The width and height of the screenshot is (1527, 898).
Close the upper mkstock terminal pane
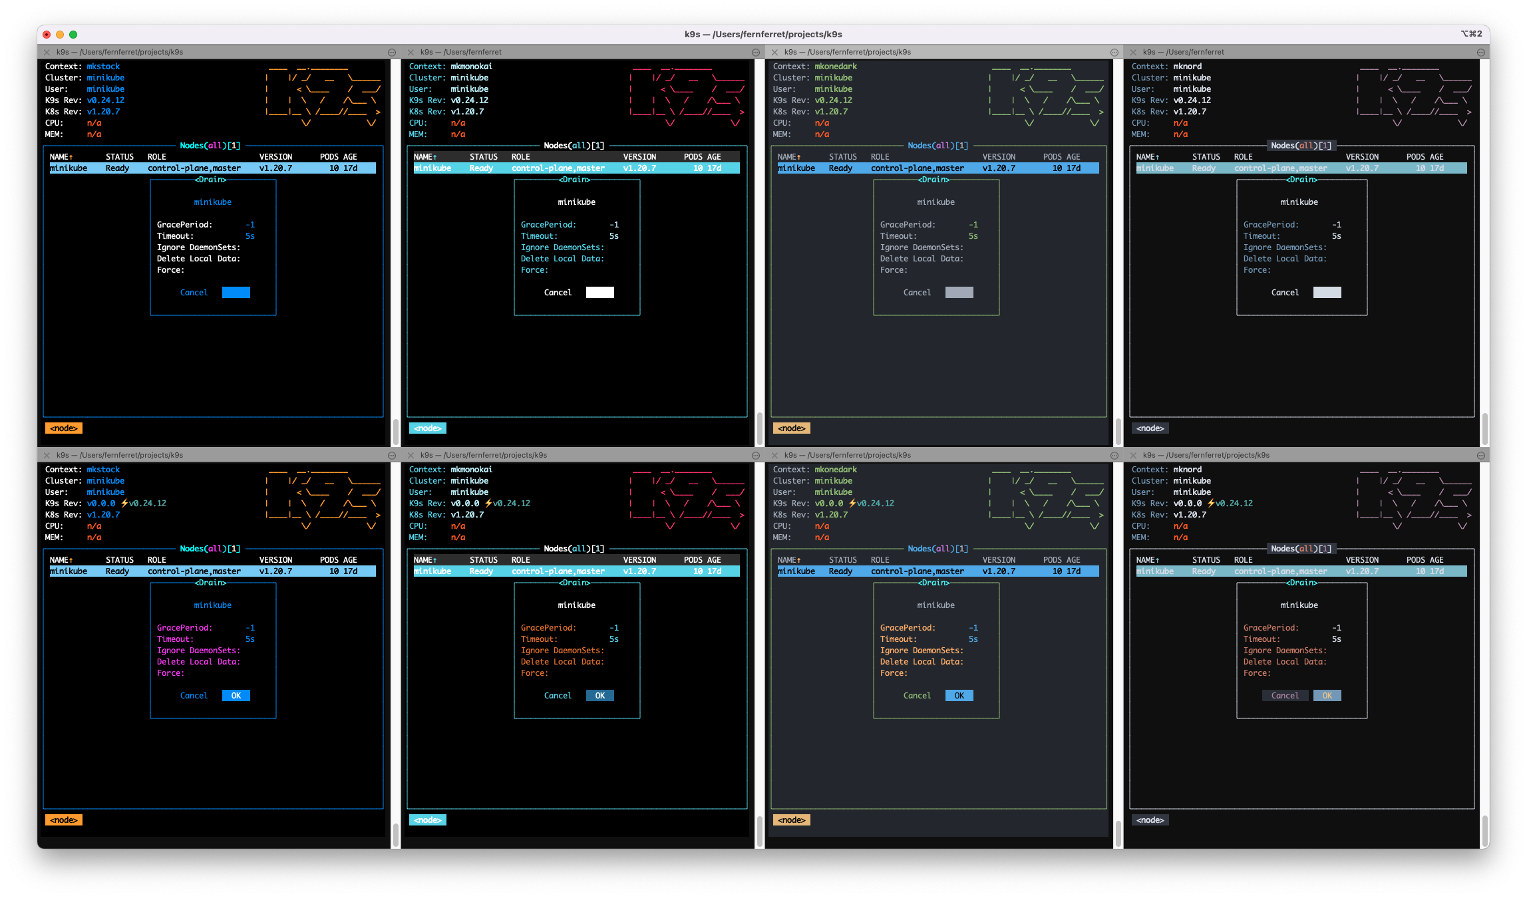(x=47, y=52)
